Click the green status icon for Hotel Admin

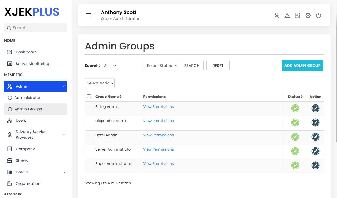pyautogui.click(x=295, y=137)
